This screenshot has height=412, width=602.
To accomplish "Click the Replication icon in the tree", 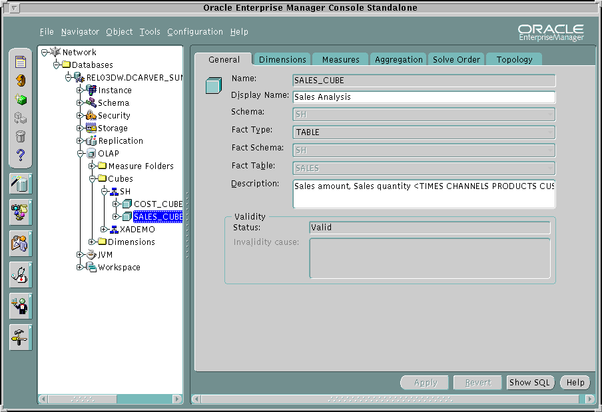I will 91,140.
